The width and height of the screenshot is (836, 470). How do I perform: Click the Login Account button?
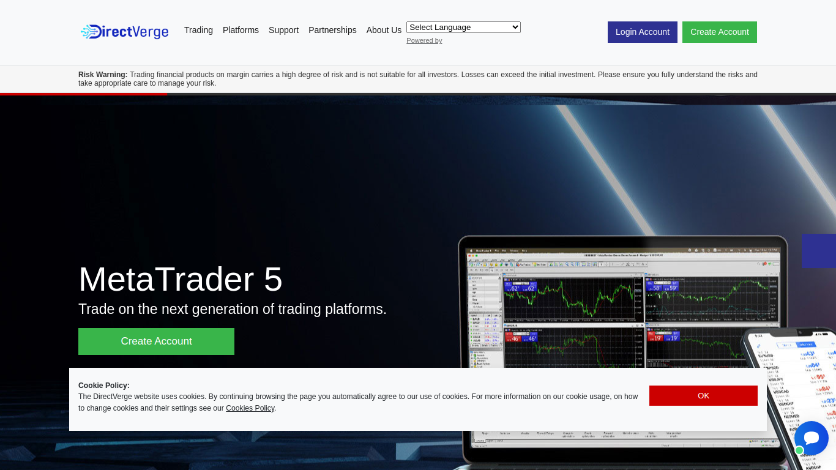[x=643, y=32]
